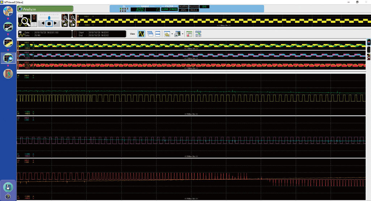Toggle the AVG indicator

183,10
